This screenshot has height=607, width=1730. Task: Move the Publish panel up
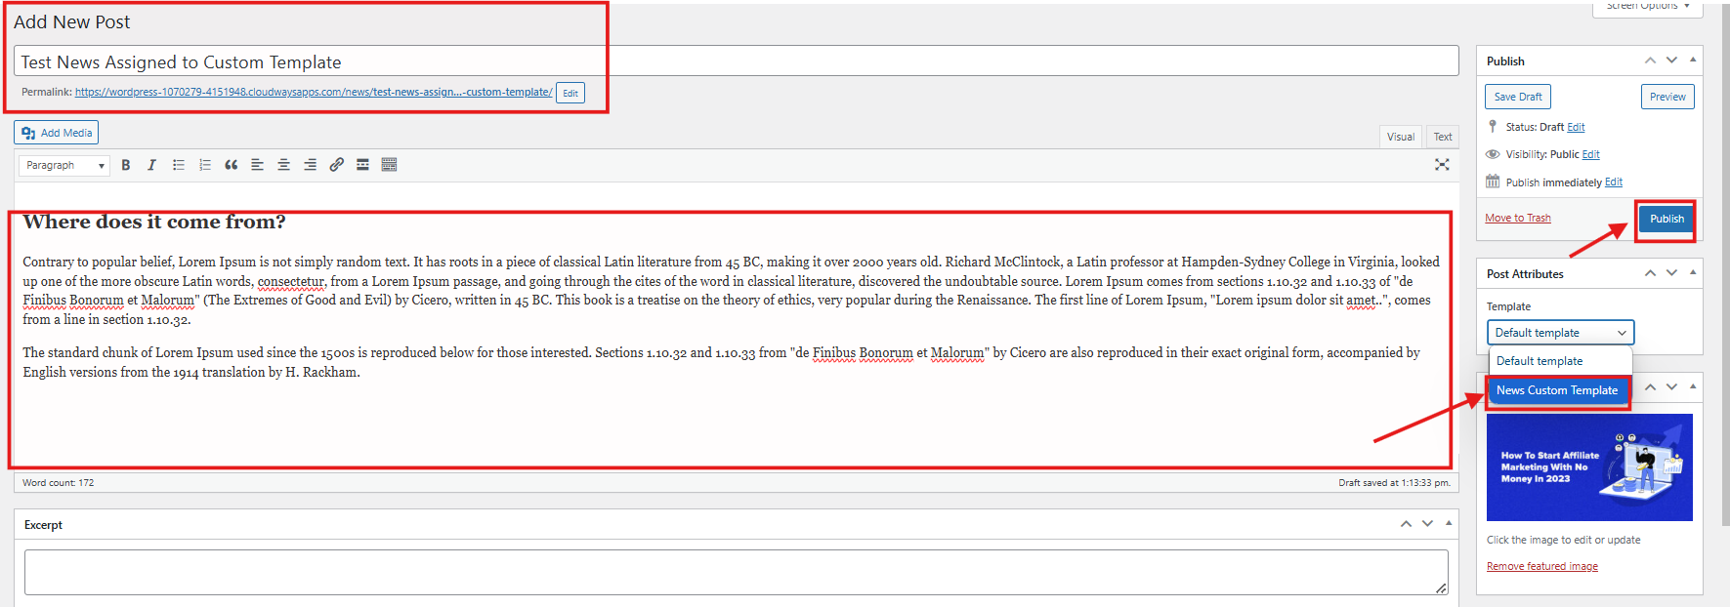[x=1650, y=61]
